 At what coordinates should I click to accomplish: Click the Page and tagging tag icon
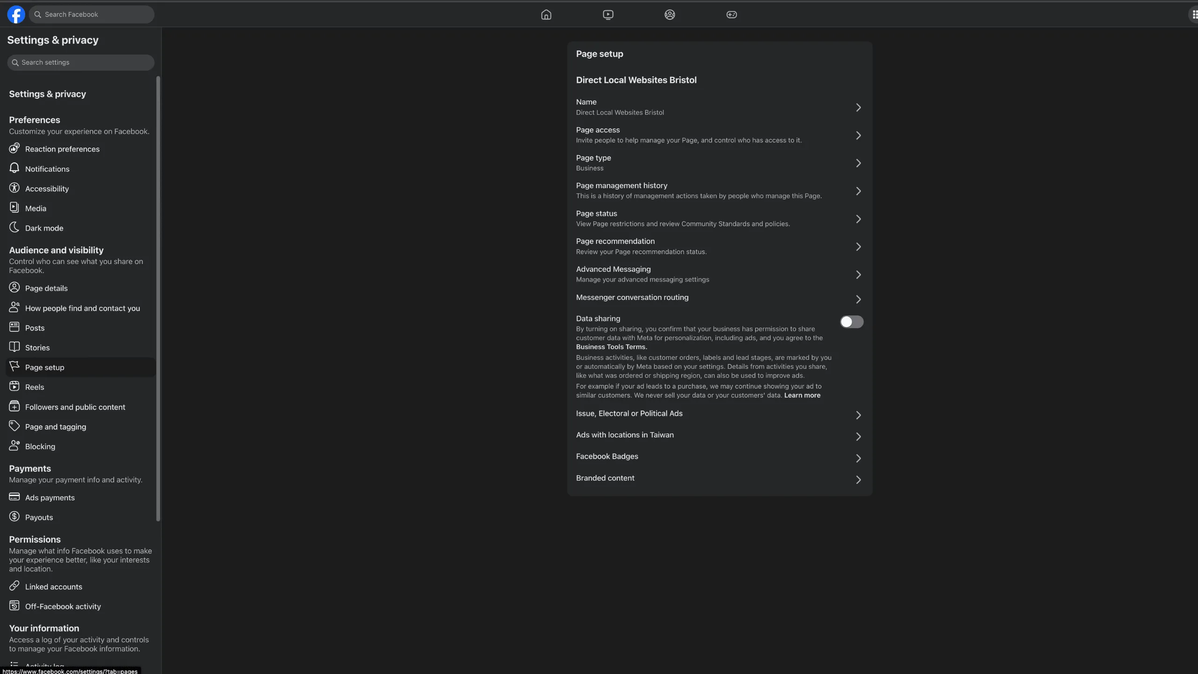pyautogui.click(x=15, y=426)
